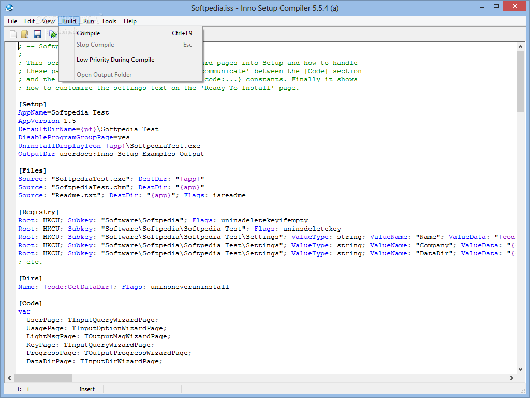Click the 1: 1 cursor position status
The width and height of the screenshot is (530, 398).
pyautogui.click(x=23, y=389)
